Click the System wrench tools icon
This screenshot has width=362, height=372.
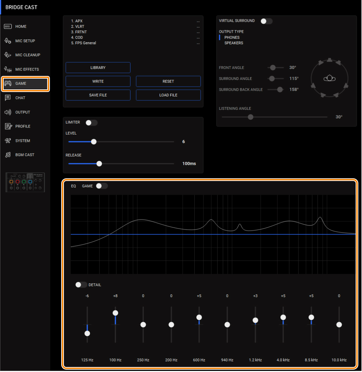8,141
